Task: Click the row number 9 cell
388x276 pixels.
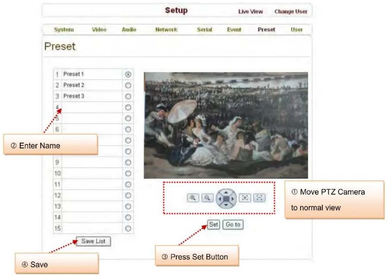Action: [x=58, y=162]
